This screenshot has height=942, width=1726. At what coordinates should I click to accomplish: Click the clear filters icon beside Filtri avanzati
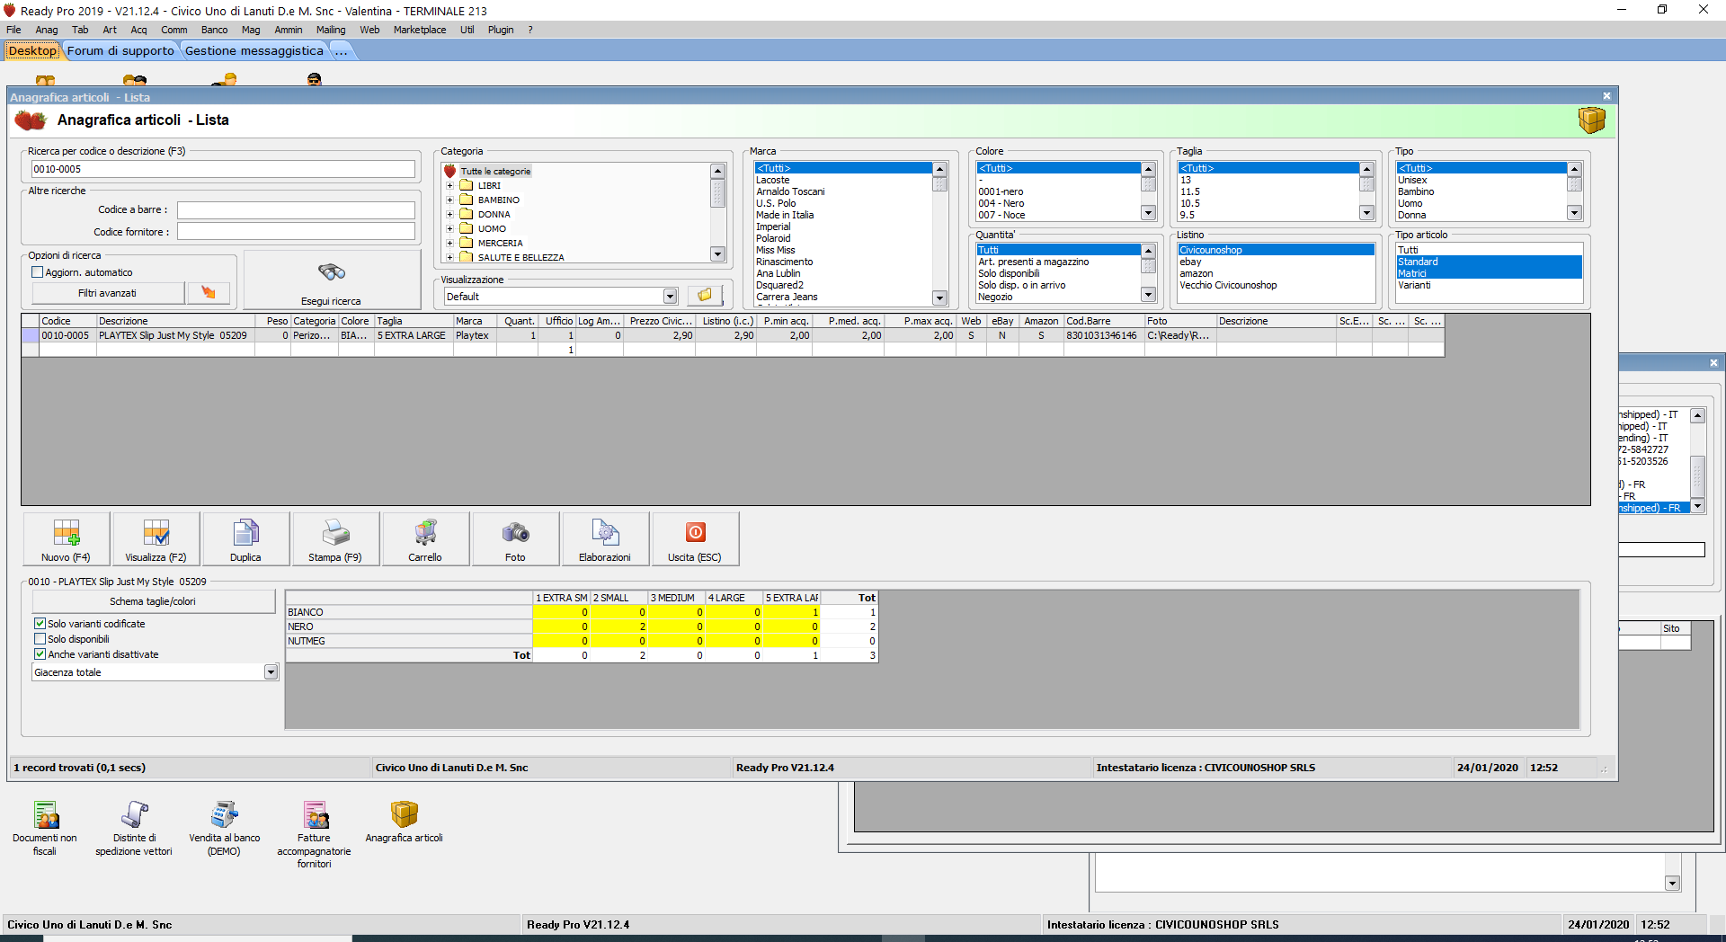[x=209, y=293]
